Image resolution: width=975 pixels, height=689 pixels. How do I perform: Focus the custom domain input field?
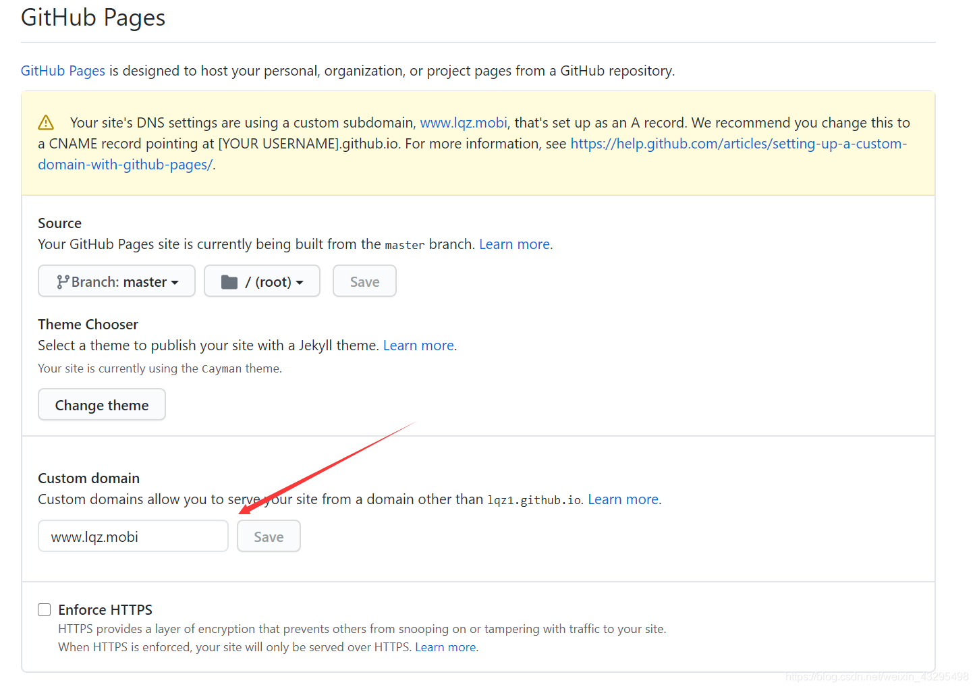click(133, 536)
